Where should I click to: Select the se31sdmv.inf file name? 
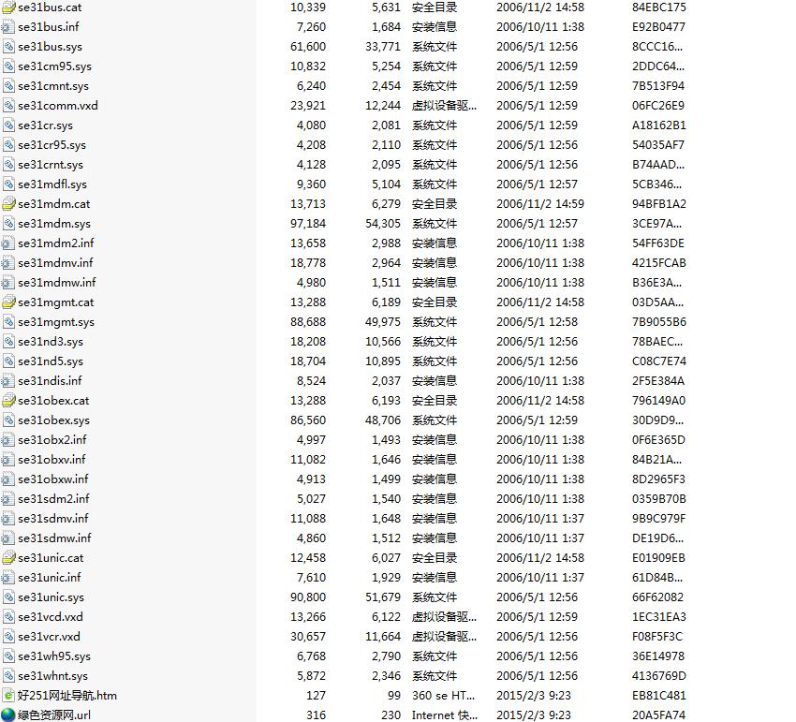coord(53,519)
